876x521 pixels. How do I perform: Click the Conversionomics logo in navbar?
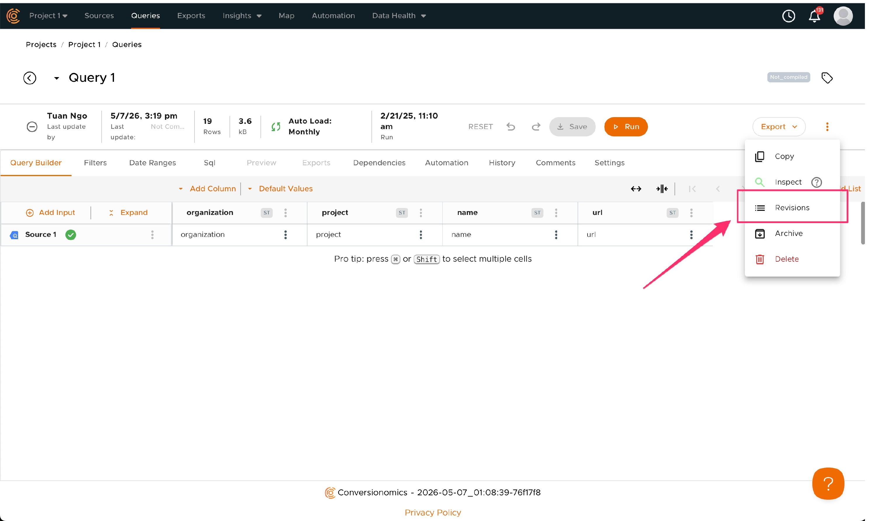[x=13, y=16]
